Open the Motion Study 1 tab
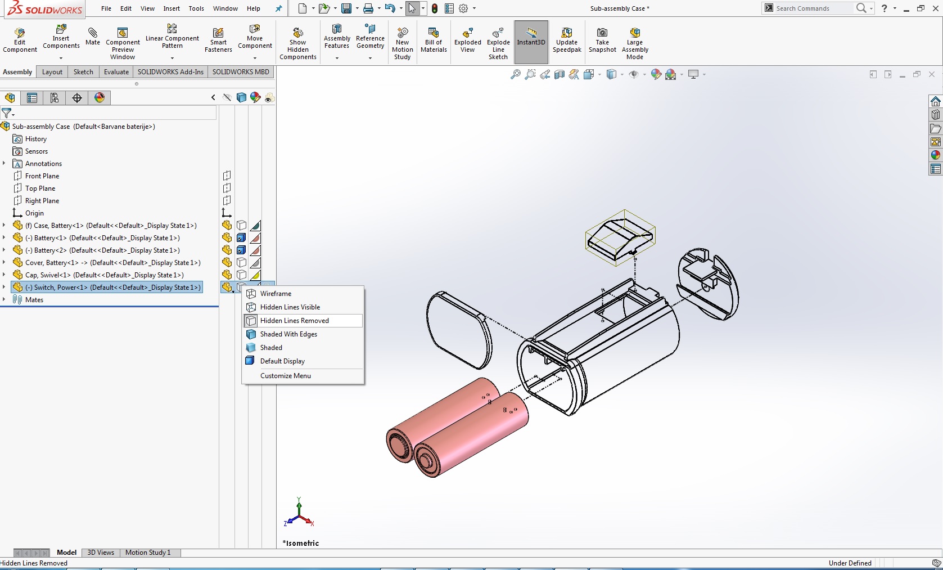 (x=148, y=553)
